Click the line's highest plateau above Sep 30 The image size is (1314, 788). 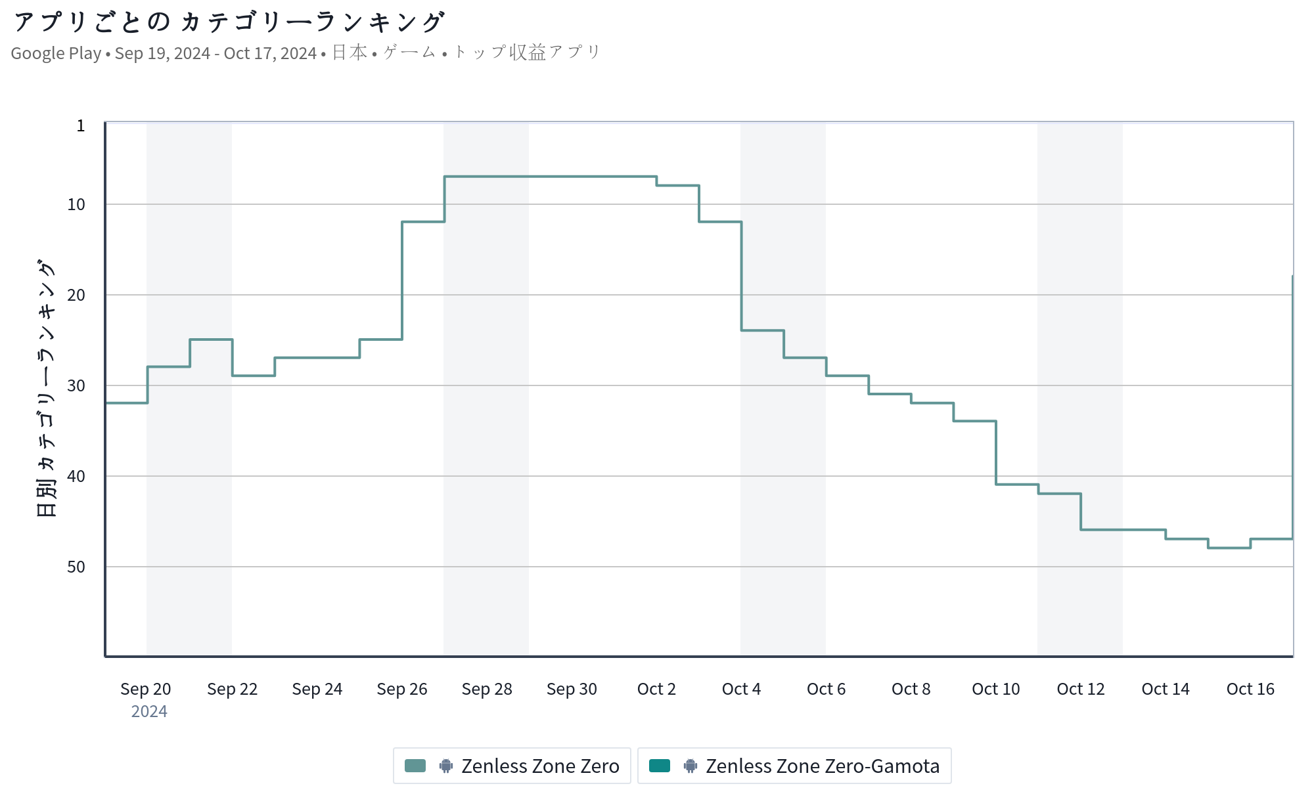(x=572, y=177)
